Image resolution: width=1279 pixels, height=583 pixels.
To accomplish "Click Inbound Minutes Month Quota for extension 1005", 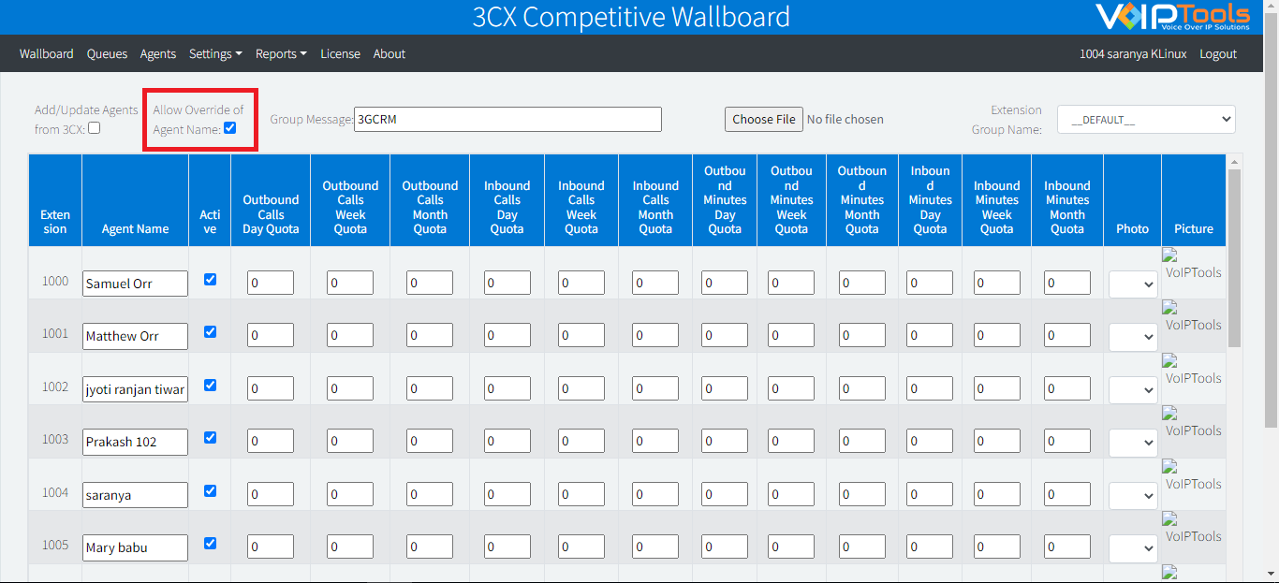I will pos(1067,547).
